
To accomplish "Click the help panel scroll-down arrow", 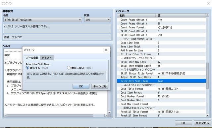I will (x=109, y=112).
